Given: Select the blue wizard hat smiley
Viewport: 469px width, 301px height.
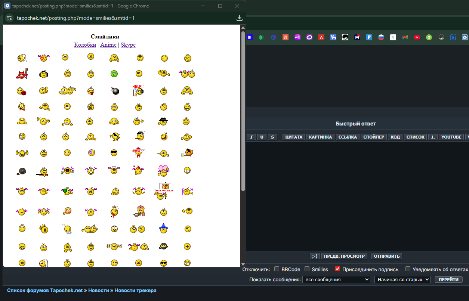Looking at the screenshot, I should coord(163,228).
